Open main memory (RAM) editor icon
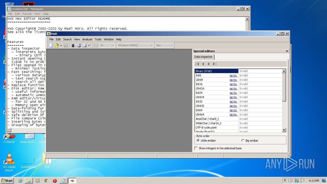Image resolution: width=327 pixels, height=184 pixels. pyautogui.click(x=73, y=45)
